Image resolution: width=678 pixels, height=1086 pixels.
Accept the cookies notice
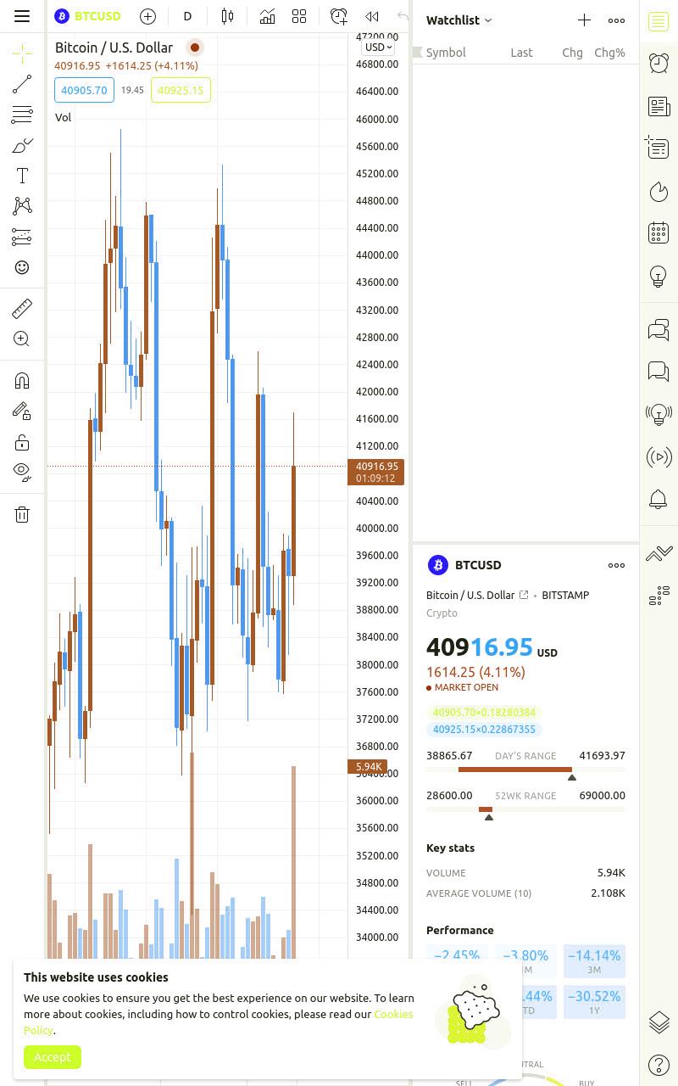click(x=53, y=1057)
